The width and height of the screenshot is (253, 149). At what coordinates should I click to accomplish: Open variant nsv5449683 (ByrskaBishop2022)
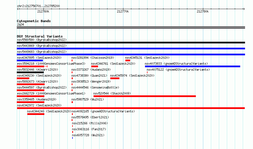[42, 52]
